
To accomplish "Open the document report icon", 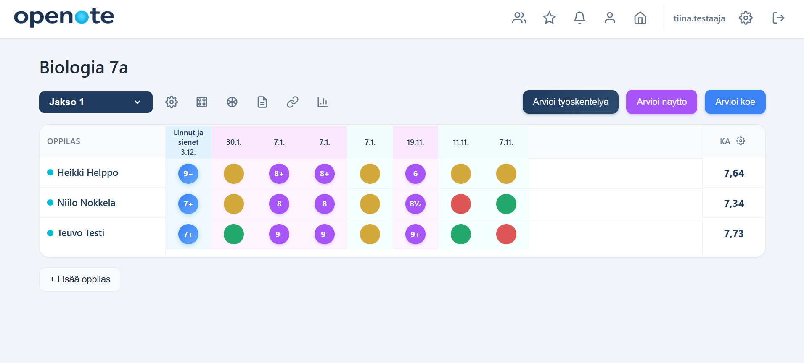I will (x=262, y=102).
